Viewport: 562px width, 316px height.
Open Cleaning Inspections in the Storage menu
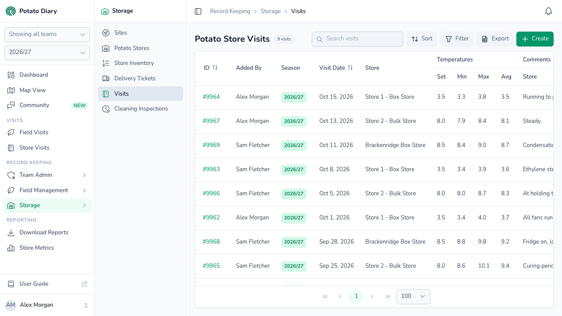tap(140, 108)
